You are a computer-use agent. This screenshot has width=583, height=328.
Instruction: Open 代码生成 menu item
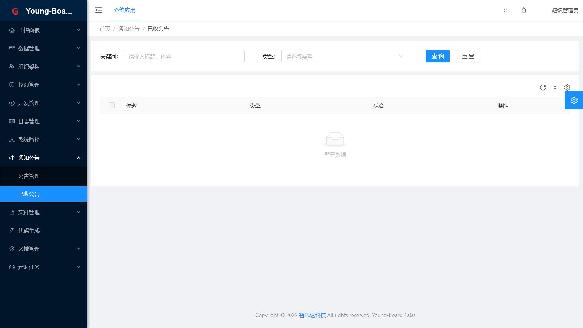(x=29, y=231)
